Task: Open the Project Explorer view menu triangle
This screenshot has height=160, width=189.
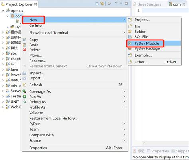Action: (116, 3)
